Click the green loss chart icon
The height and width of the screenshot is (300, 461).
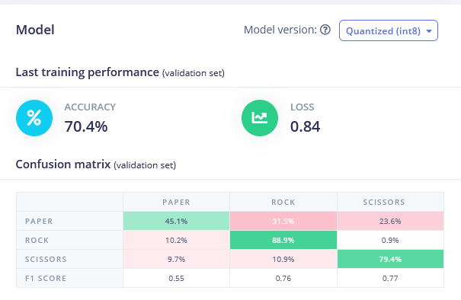pyautogui.click(x=260, y=118)
